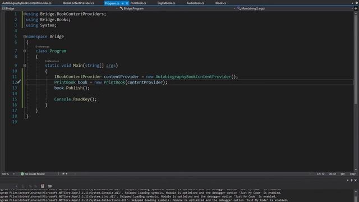Screen dimensions: 359x202
Task: Pin the Program.cs tab
Action: (x=123, y=3)
